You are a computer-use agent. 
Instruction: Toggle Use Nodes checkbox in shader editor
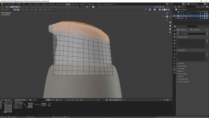click(x=19, y=100)
